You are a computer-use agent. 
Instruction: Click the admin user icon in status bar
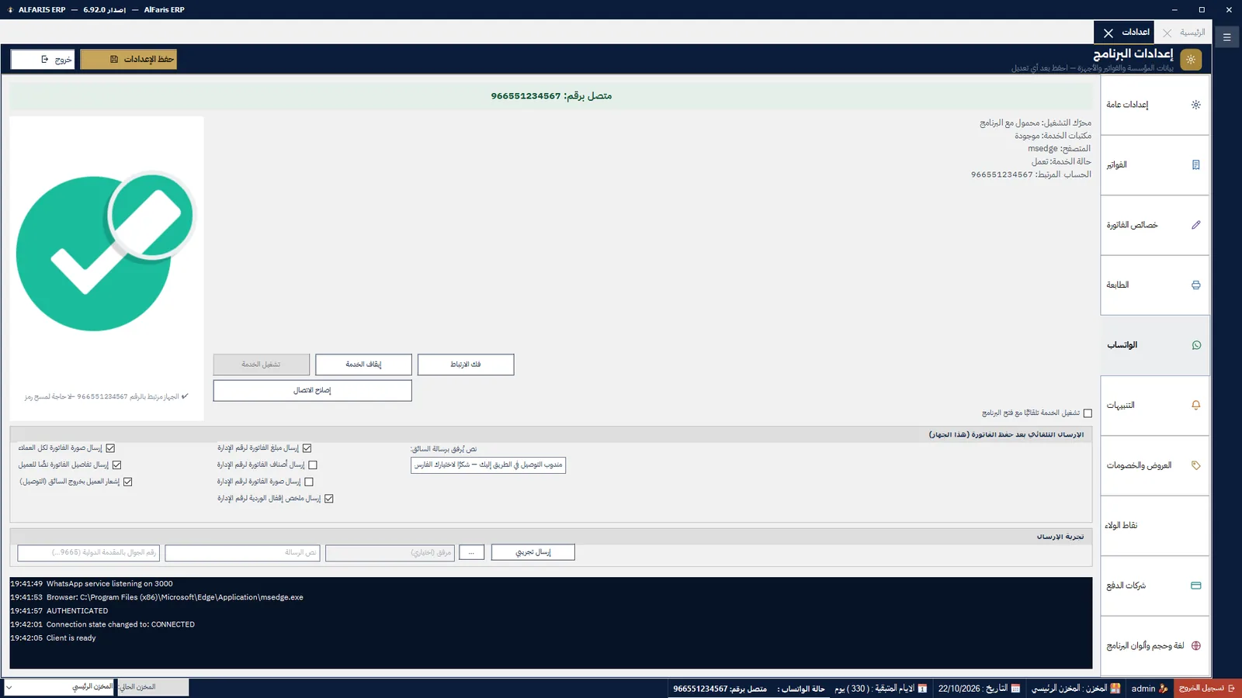click(1163, 689)
